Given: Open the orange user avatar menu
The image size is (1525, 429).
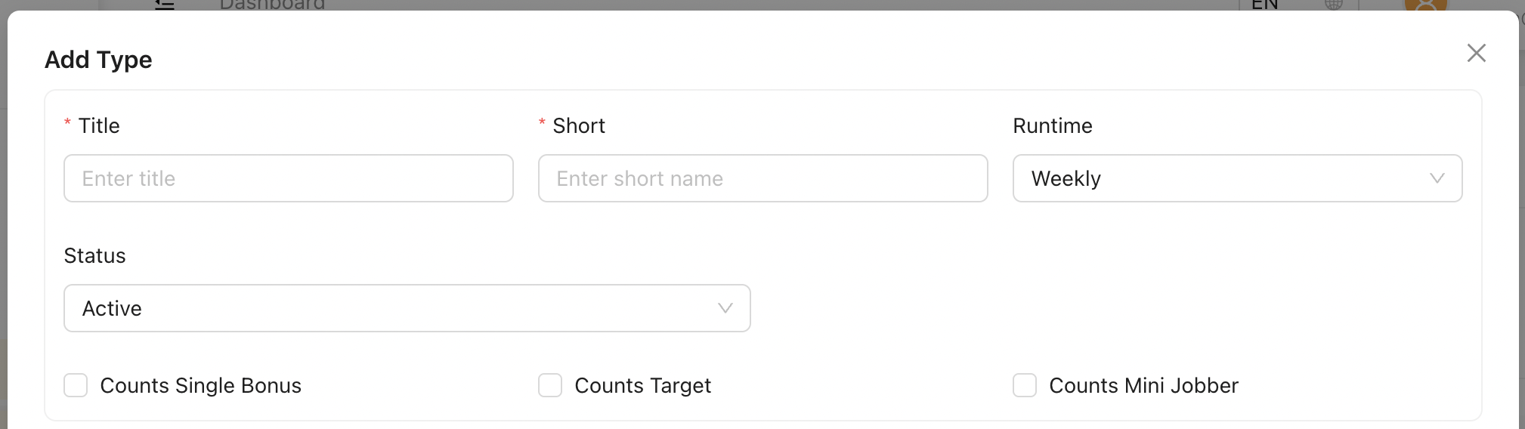Looking at the screenshot, I should [1425, 5].
